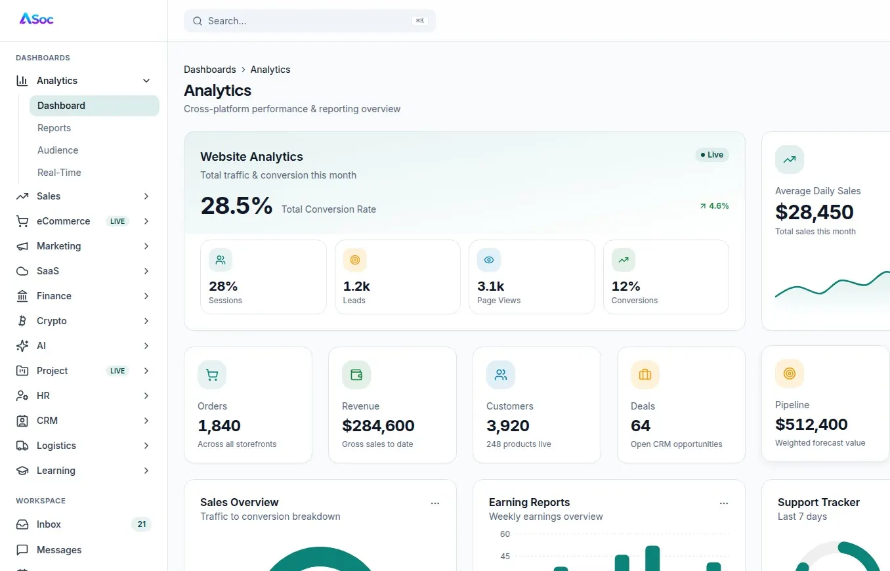Image resolution: width=890 pixels, height=571 pixels.
Task: Open the Real-Time submenu item
Action: click(x=95, y=173)
